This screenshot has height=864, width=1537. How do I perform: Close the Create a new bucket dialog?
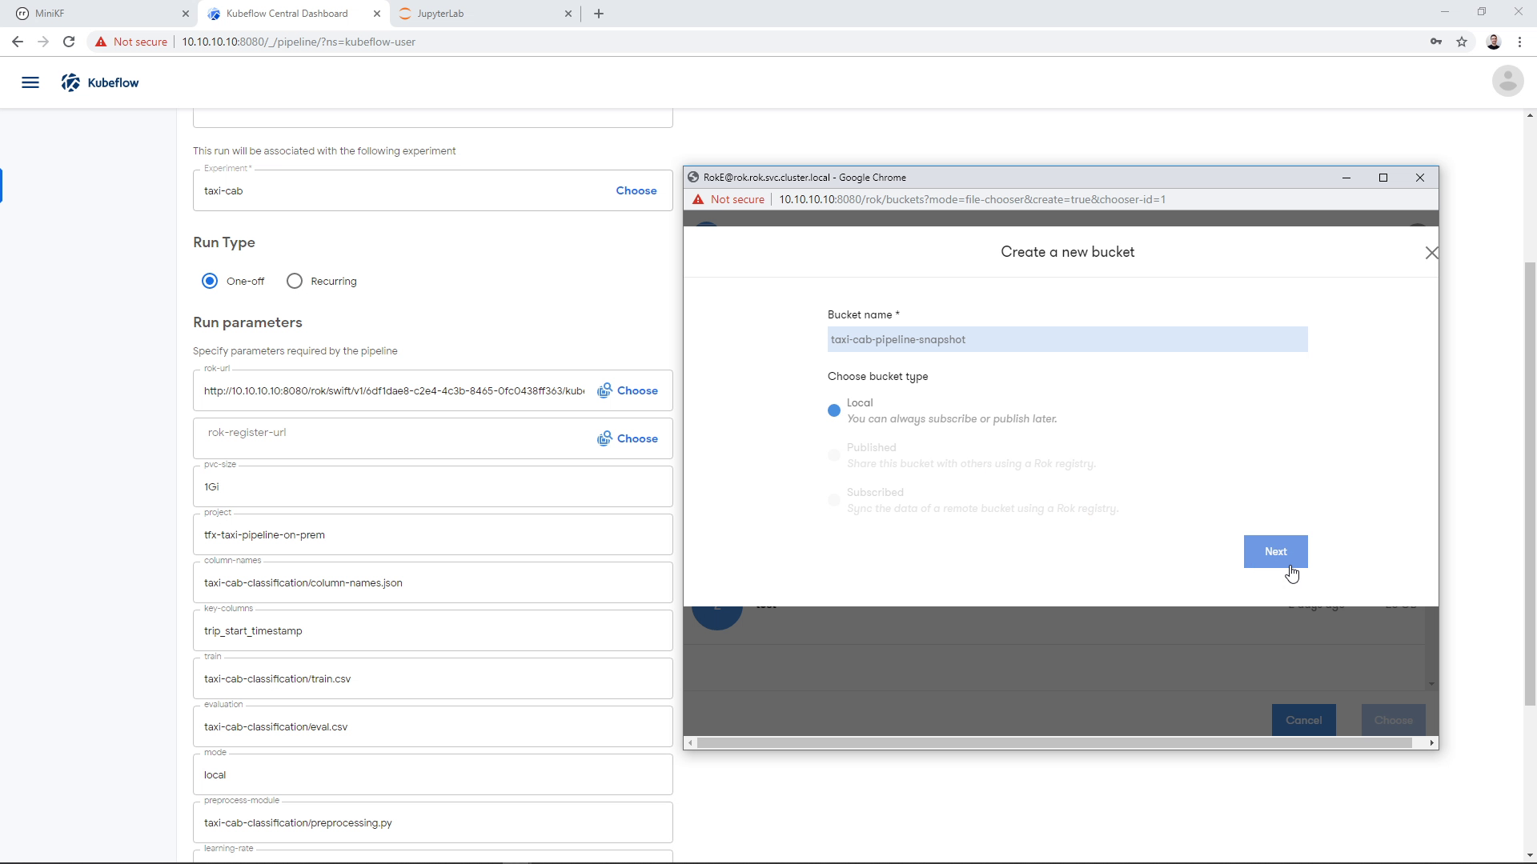[x=1431, y=253]
